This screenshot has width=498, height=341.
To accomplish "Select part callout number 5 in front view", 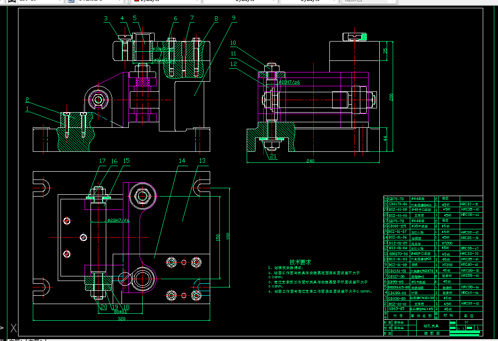I will (x=135, y=18).
